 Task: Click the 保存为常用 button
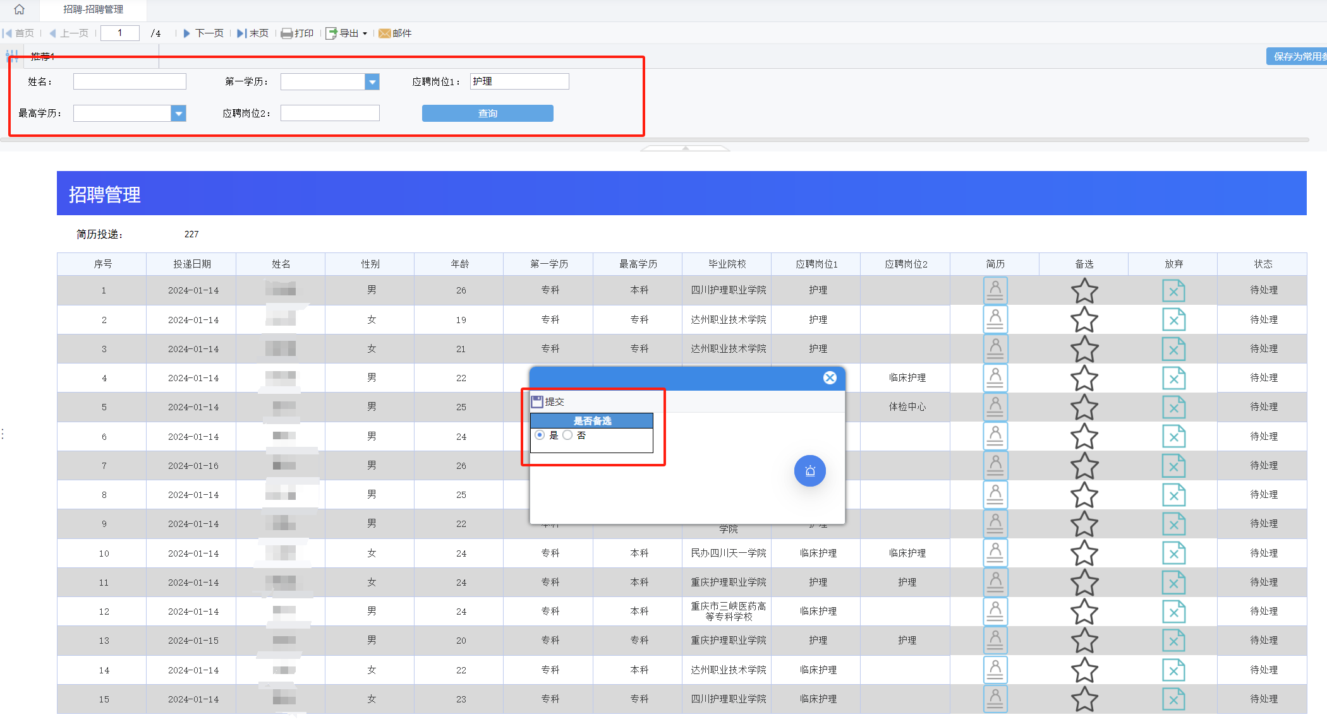(x=1297, y=57)
